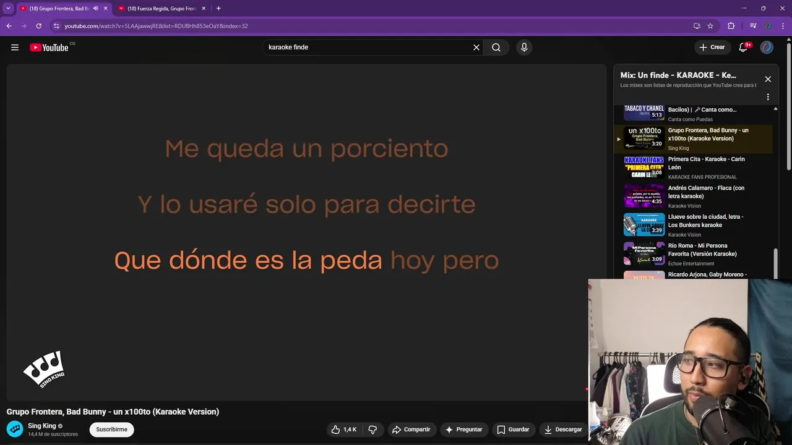Select current un x100to playlist entry
This screenshot has width=792, height=445.
point(693,139)
